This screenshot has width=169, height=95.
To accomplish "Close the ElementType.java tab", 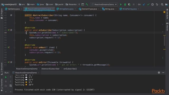I will [x=98, y=9].
